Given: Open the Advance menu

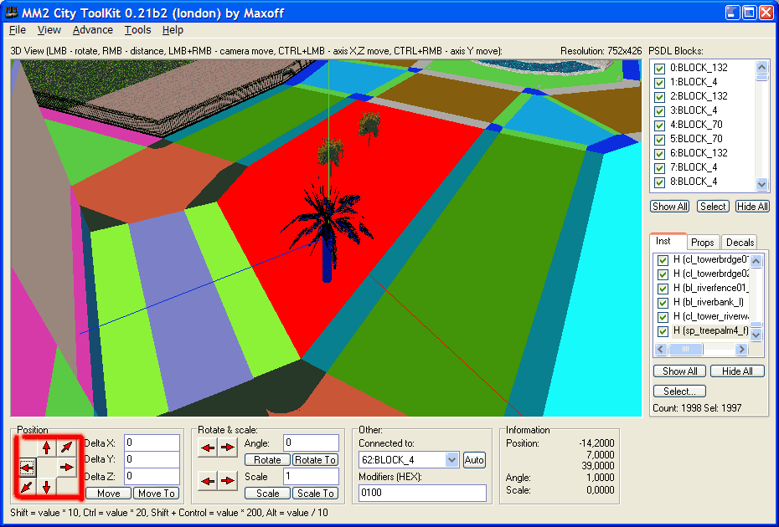Looking at the screenshot, I should click(x=92, y=30).
